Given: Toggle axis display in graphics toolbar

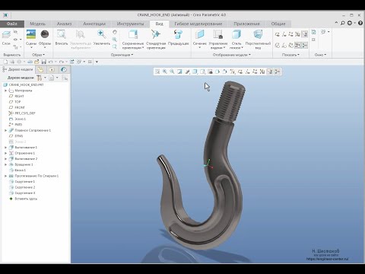Looking at the screenshot, I should pos(248,72).
